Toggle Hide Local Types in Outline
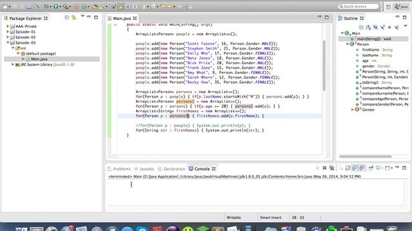The height and width of the screenshot is (231, 412). click(397, 27)
